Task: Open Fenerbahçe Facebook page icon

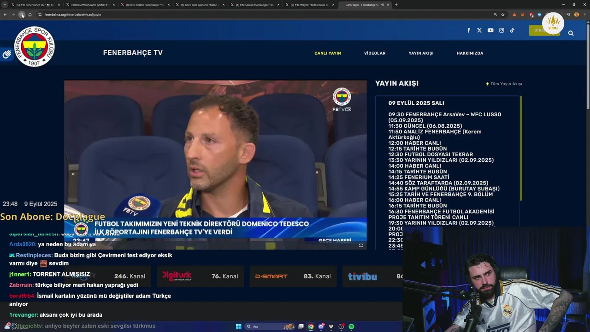Action: pos(469,30)
